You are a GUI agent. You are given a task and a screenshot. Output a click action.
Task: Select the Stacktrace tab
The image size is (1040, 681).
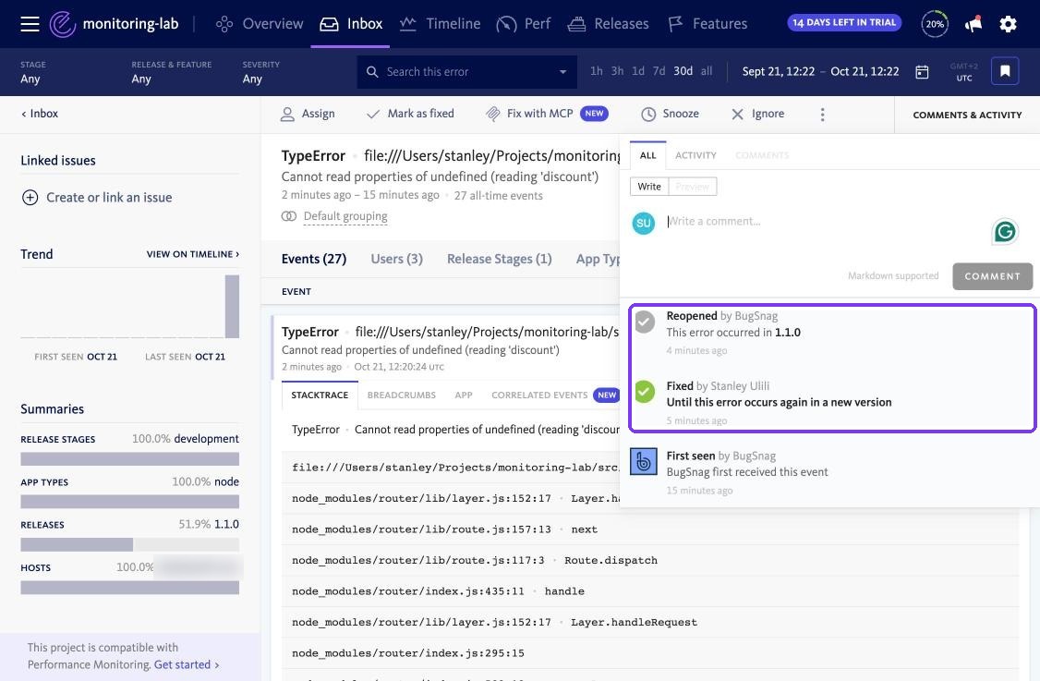pyautogui.click(x=320, y=395)
